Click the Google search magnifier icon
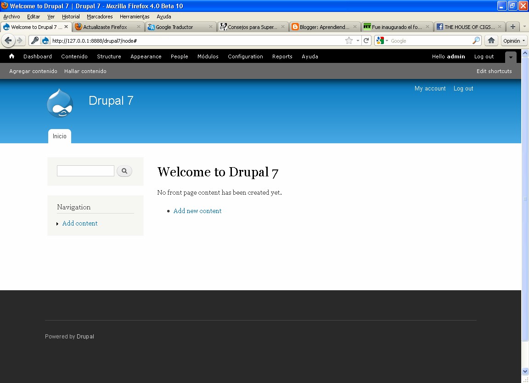Viewport: 529px width, 383px height. 476,40
